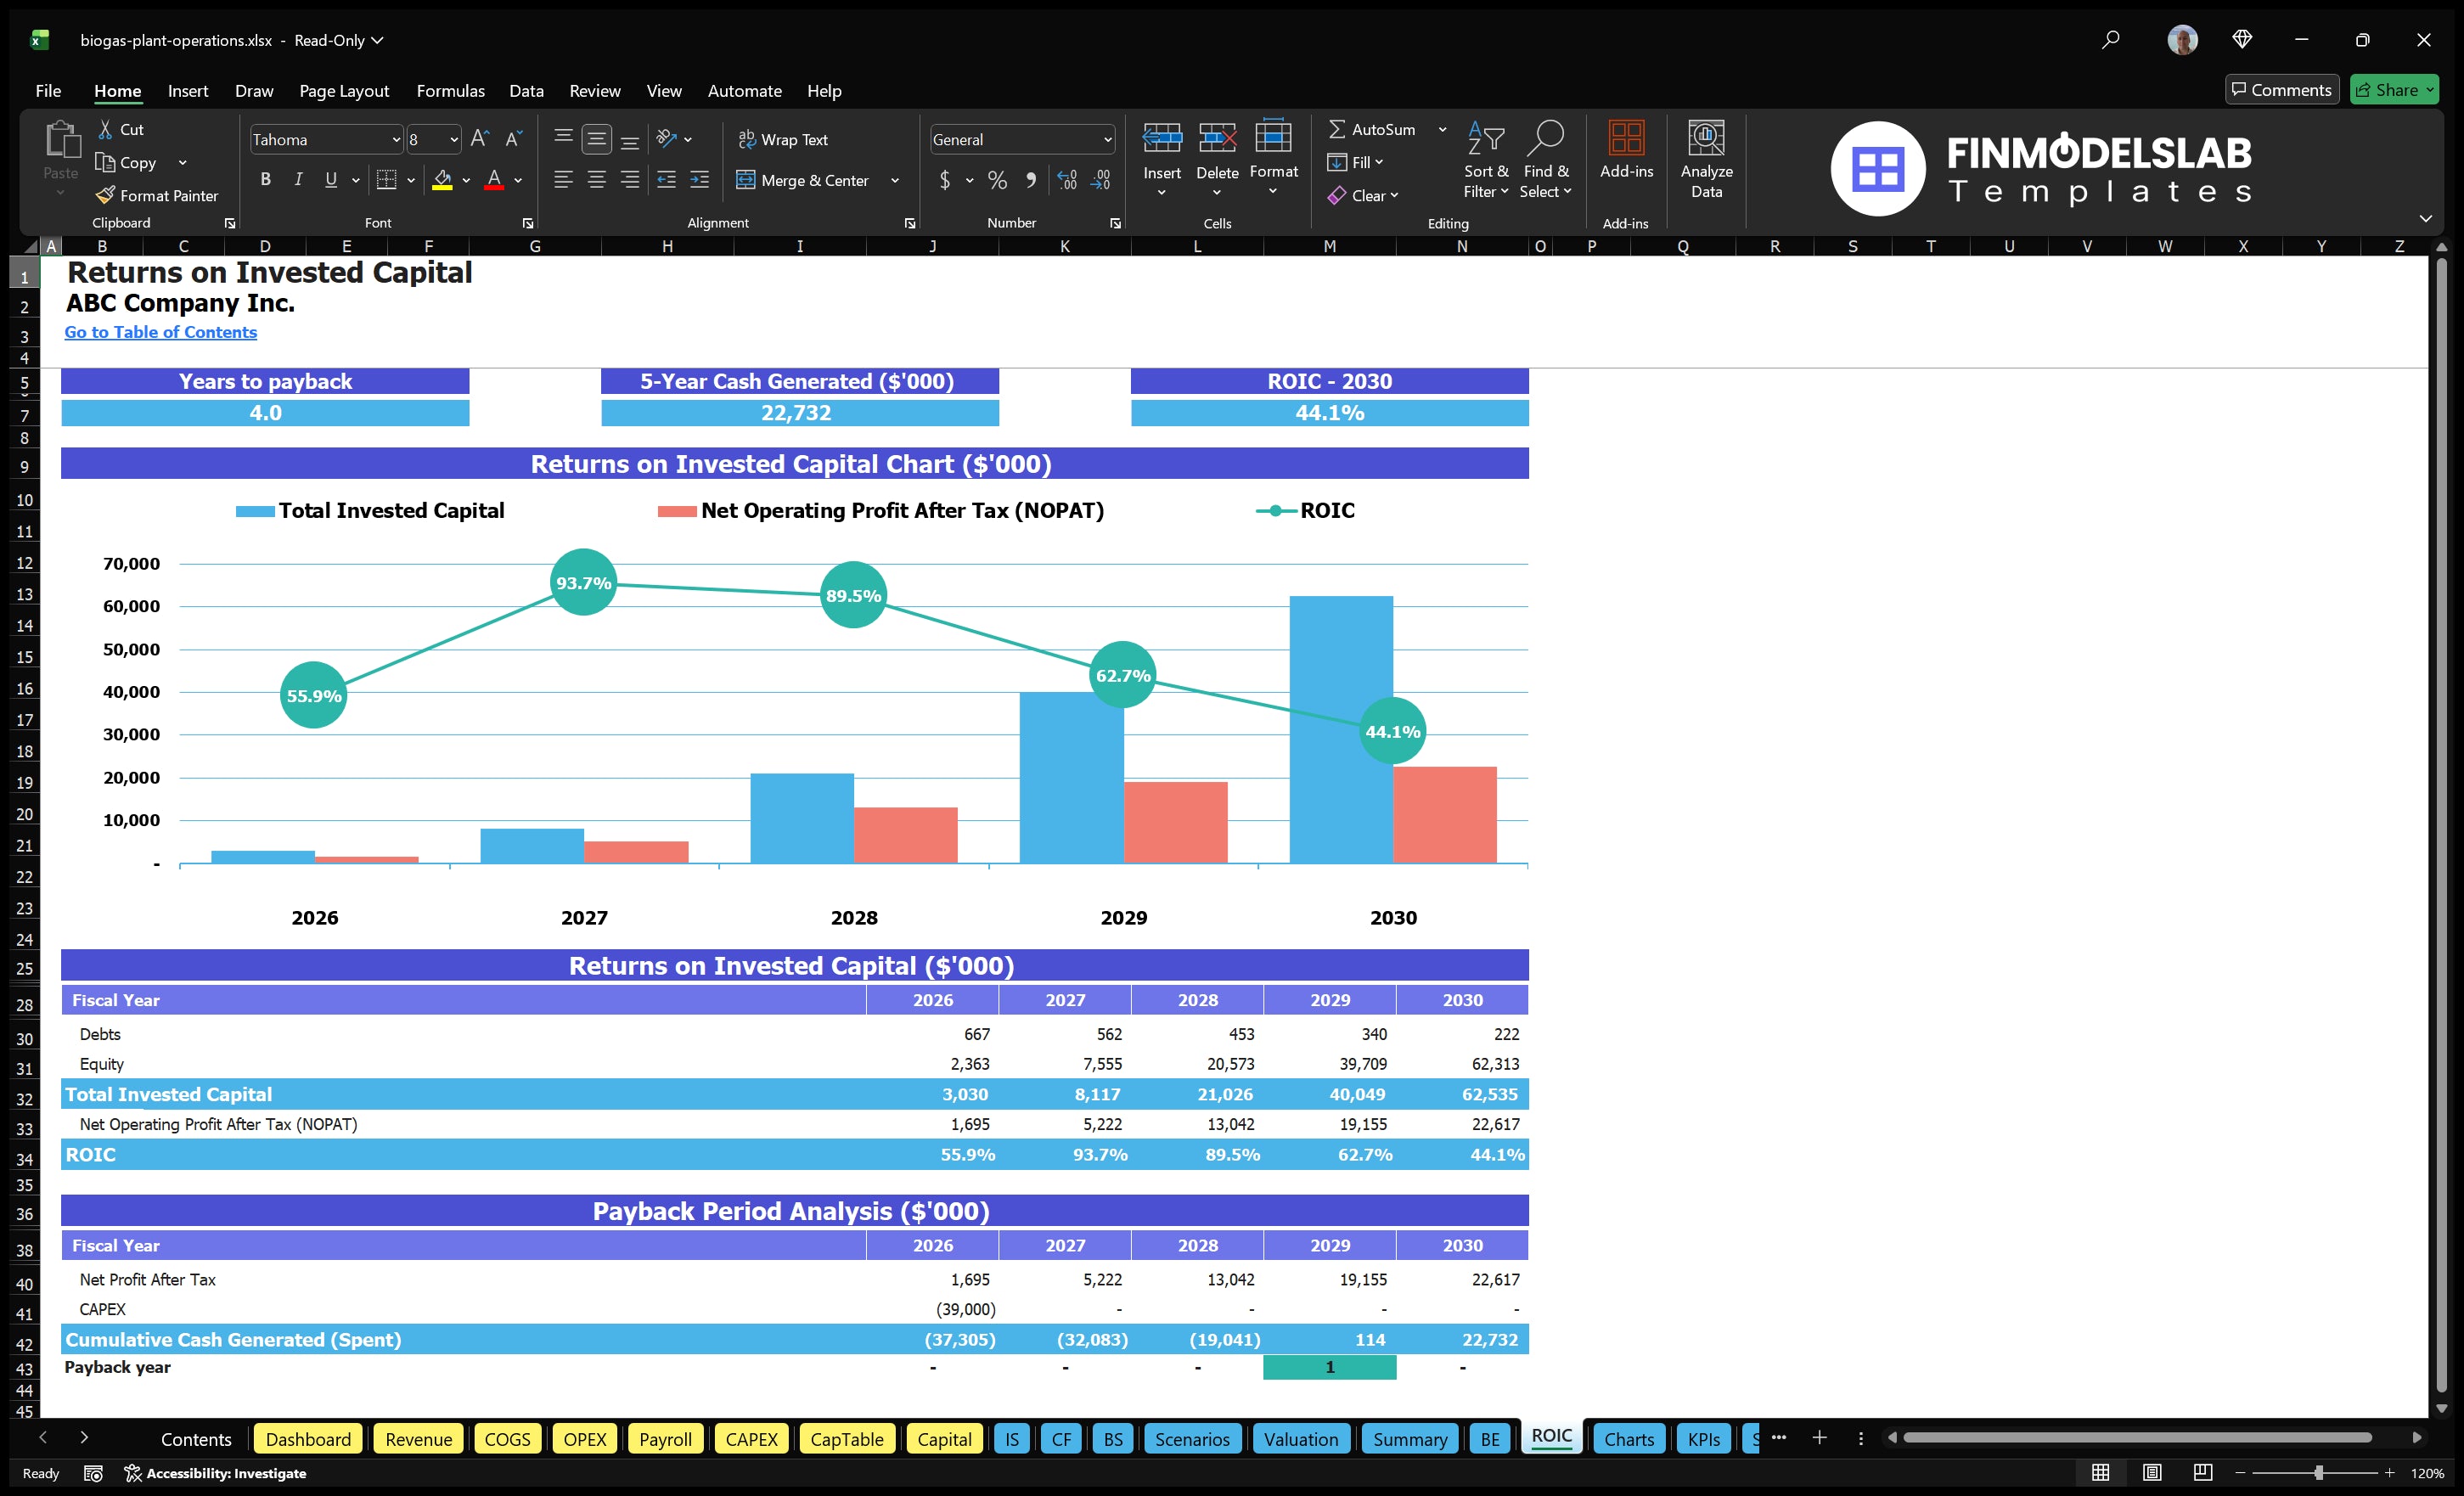This screenshot has width=2464, height=1496.
Task: Switch to the Formulas ribbon tab
Action: tap(450, 91)
